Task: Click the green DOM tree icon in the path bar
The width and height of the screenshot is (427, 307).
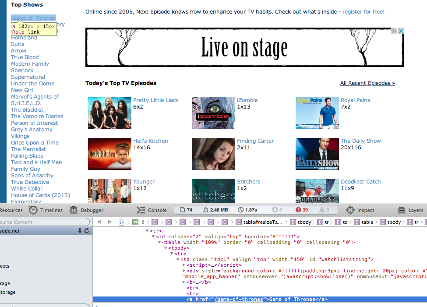Action: coord(135,222)
